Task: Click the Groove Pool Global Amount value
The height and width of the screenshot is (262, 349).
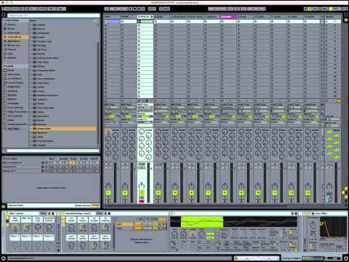Action: coord(95,205)
